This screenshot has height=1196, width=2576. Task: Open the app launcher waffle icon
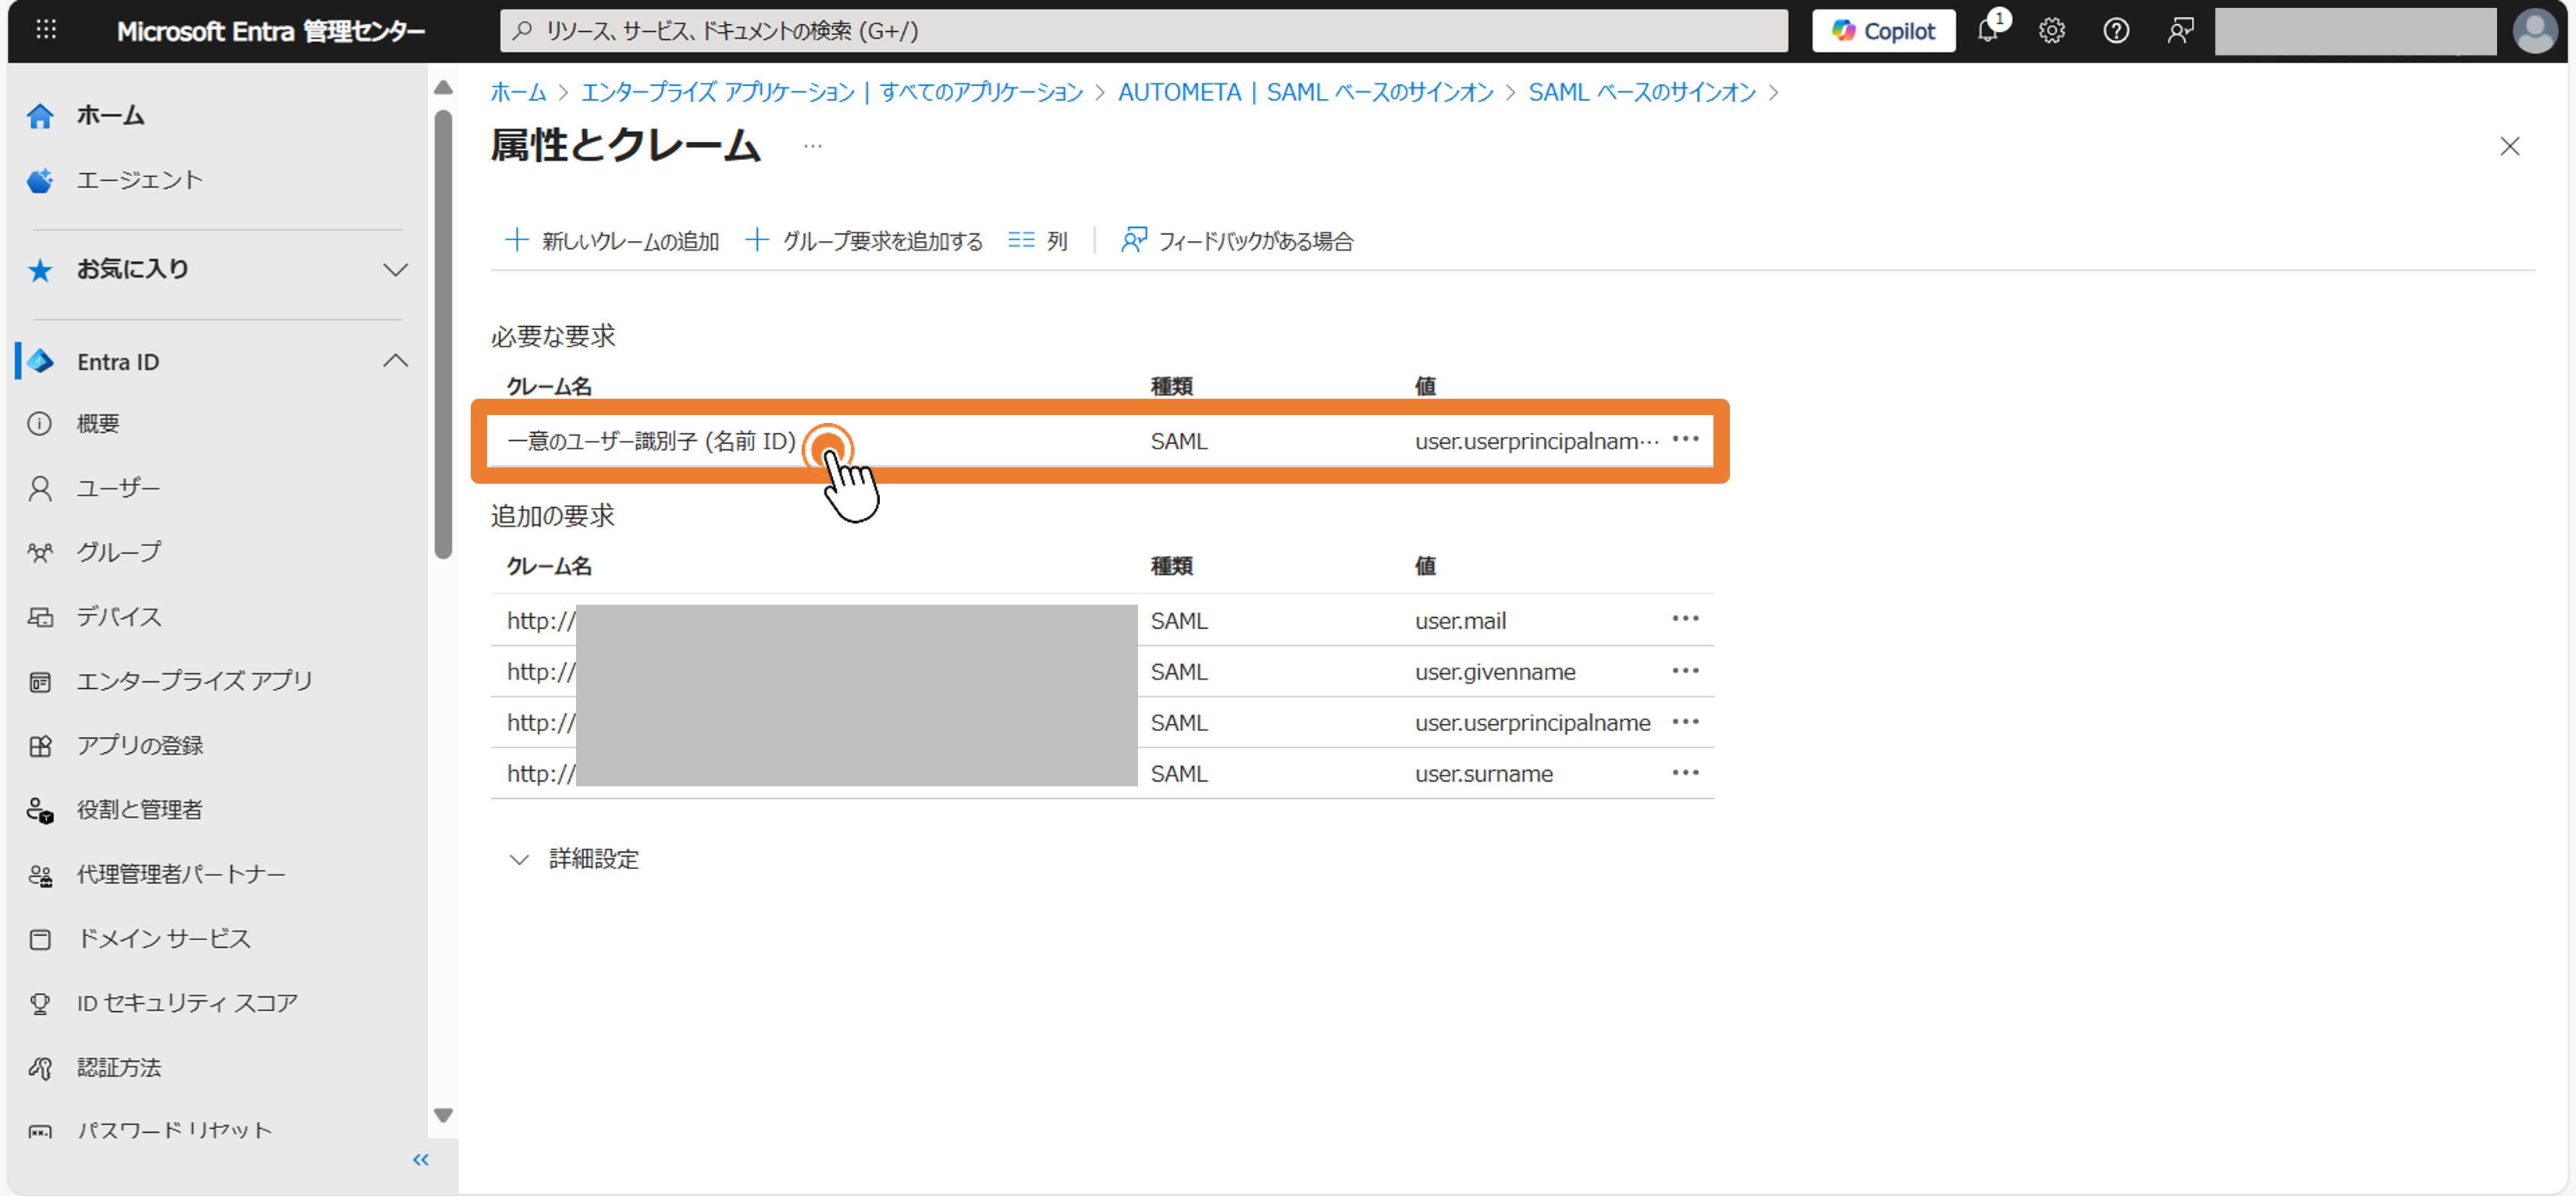click(46, 30)
